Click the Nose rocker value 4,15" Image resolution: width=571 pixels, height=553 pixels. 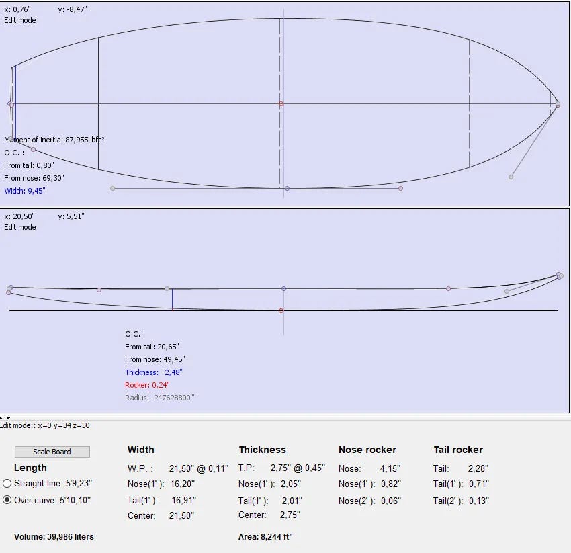[x=390, y=468]
